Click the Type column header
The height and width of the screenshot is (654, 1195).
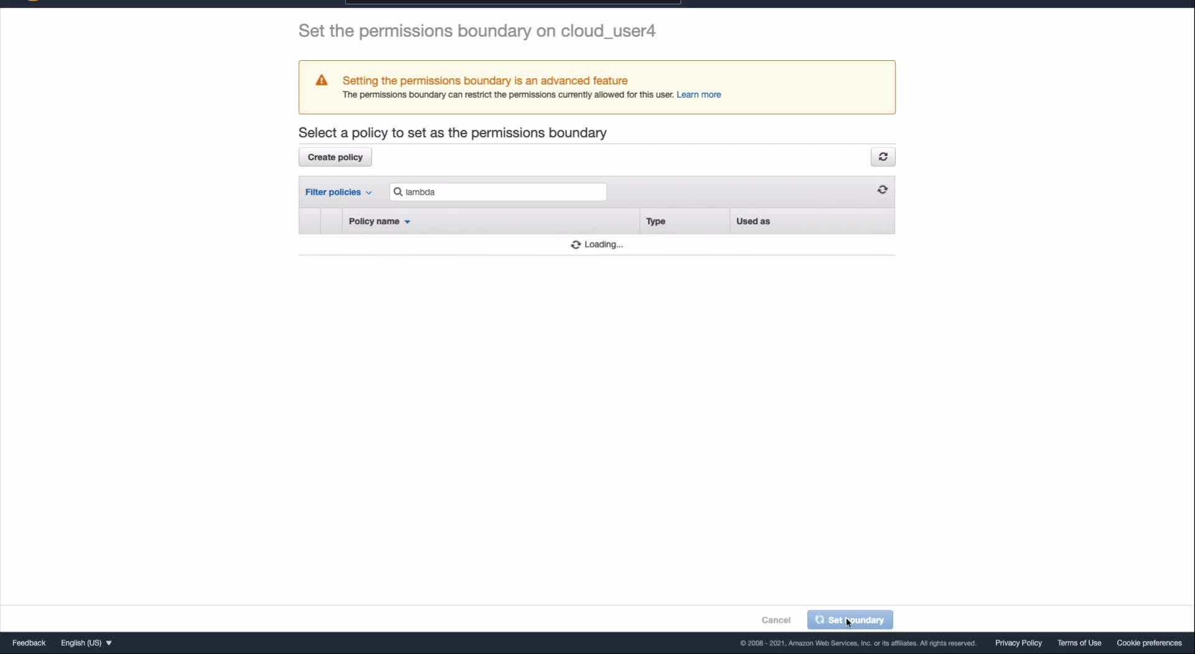(655, 221)
